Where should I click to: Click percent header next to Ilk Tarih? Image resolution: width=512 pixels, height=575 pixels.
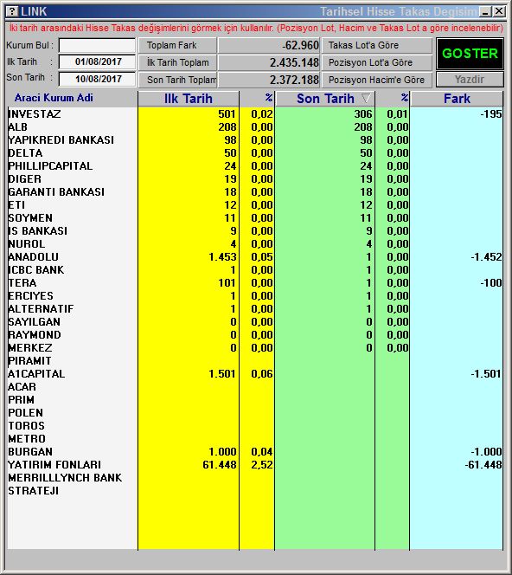[257, 99]
